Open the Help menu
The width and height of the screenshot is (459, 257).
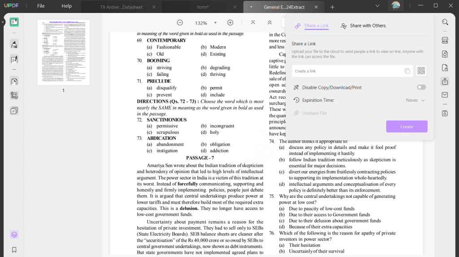66,6
